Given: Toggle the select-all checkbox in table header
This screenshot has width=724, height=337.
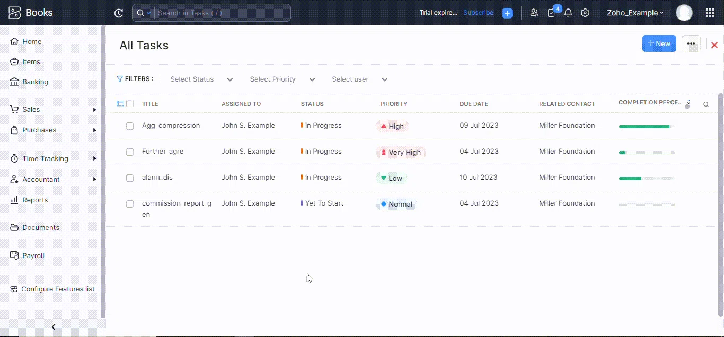Looking at the screenshot, I should 130,104.
